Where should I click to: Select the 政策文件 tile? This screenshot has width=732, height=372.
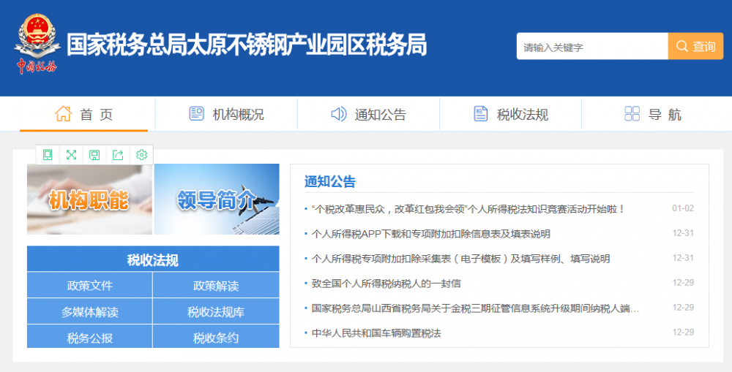(x=89, y=286)
